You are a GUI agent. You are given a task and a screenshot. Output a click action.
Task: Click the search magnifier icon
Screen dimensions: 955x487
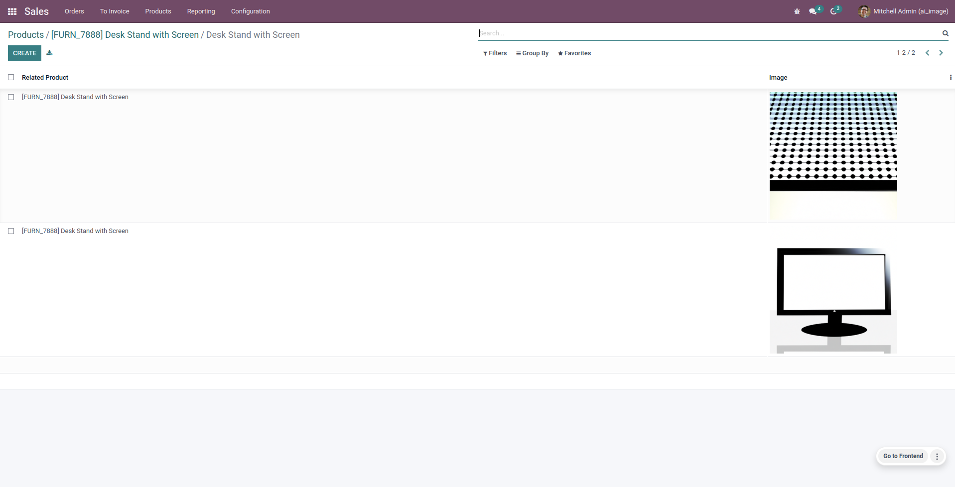(x=945, y=33)
